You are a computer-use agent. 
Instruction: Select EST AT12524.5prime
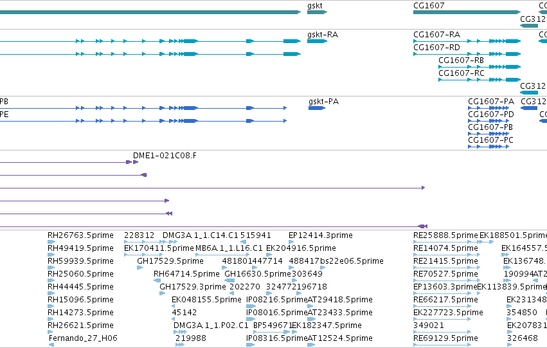[340, 338]
